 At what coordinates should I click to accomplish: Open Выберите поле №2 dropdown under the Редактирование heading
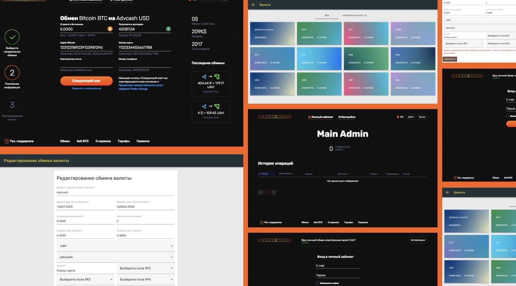coord(146,268)
